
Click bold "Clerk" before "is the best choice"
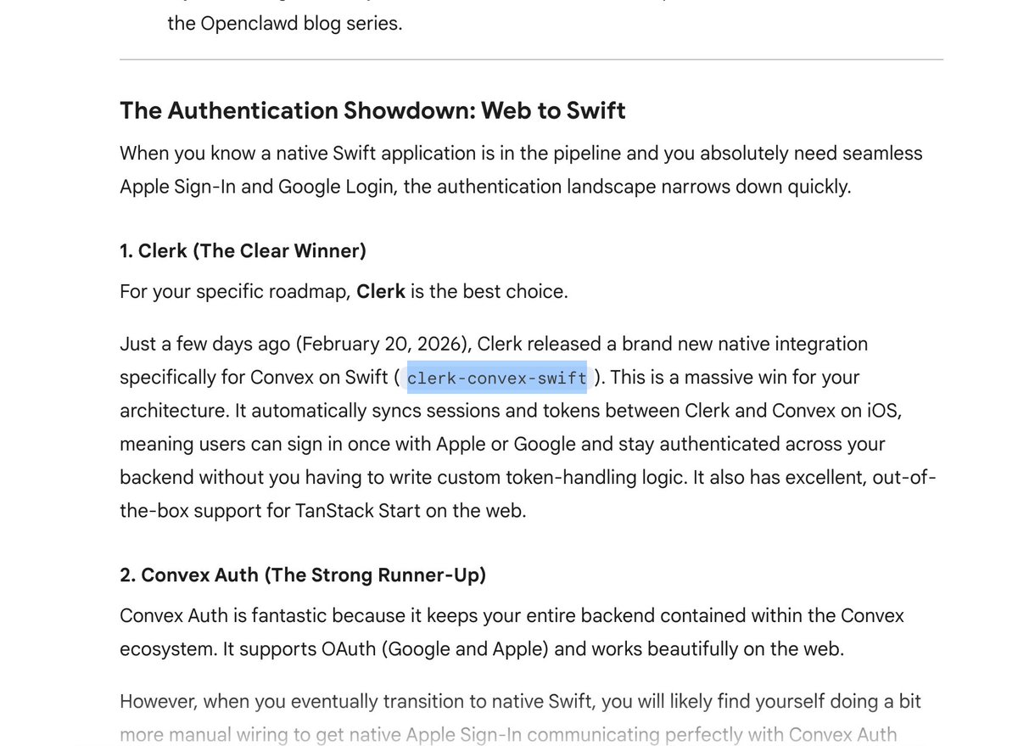coord(381,291)
